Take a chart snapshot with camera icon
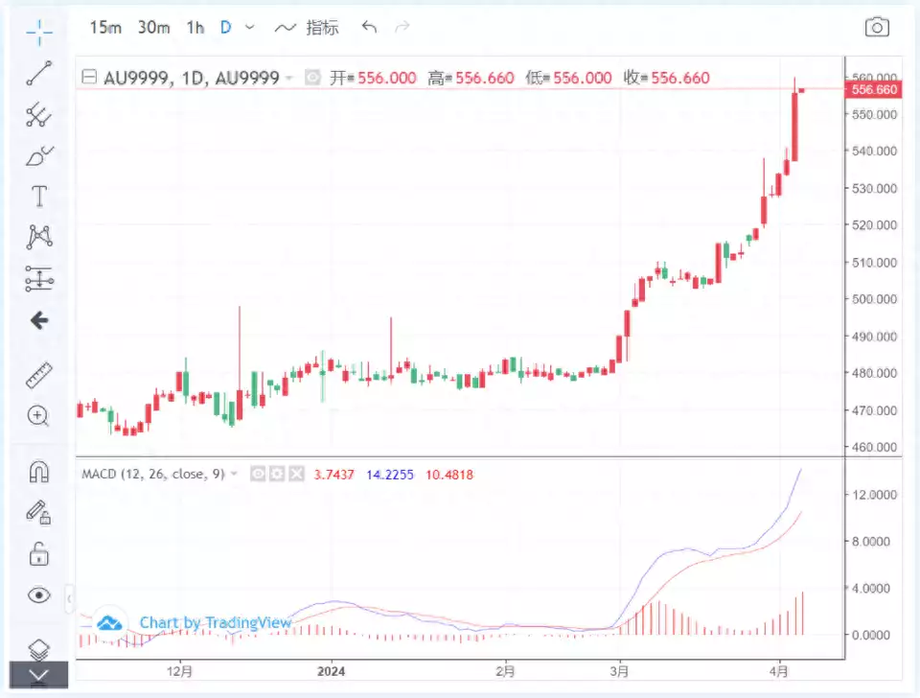Screen dimensions: 920x698 [x=877, y=28]
